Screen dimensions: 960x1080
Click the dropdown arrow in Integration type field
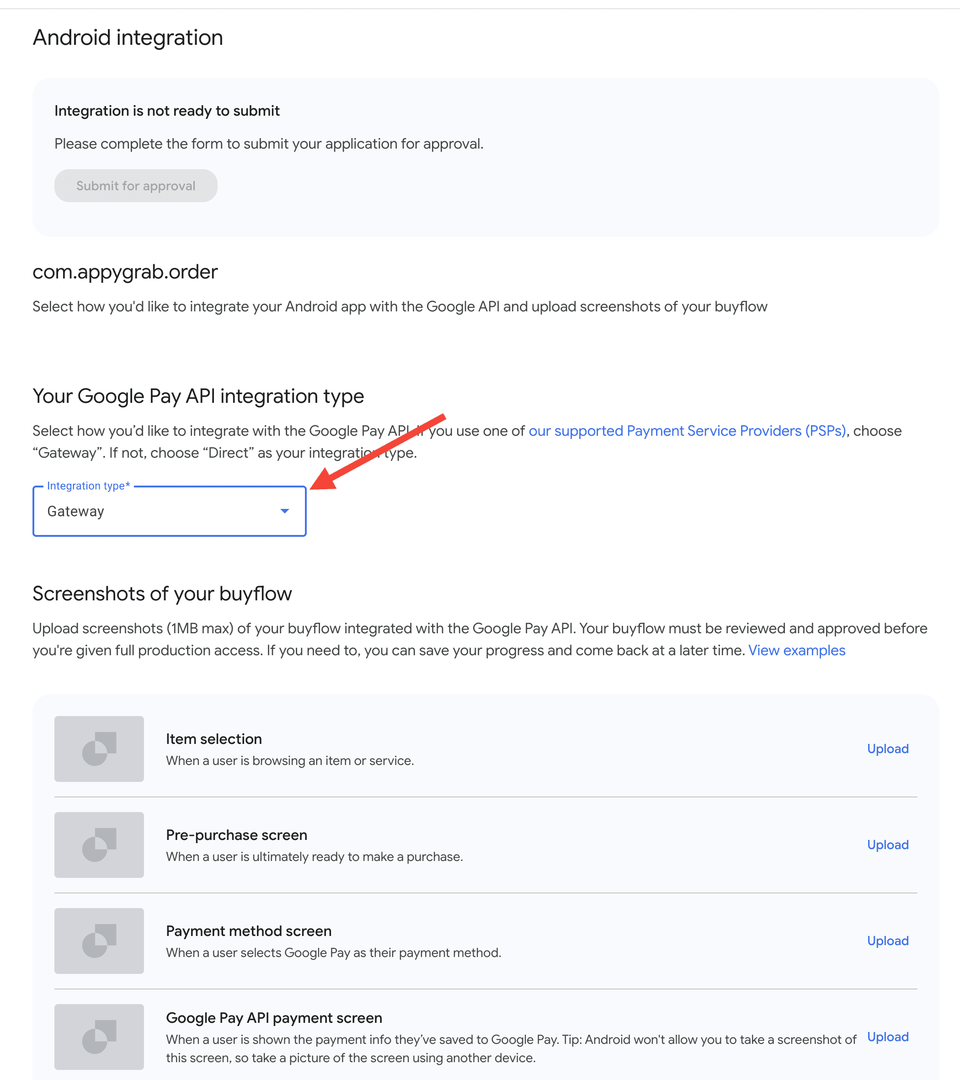(x=285, y=511)
